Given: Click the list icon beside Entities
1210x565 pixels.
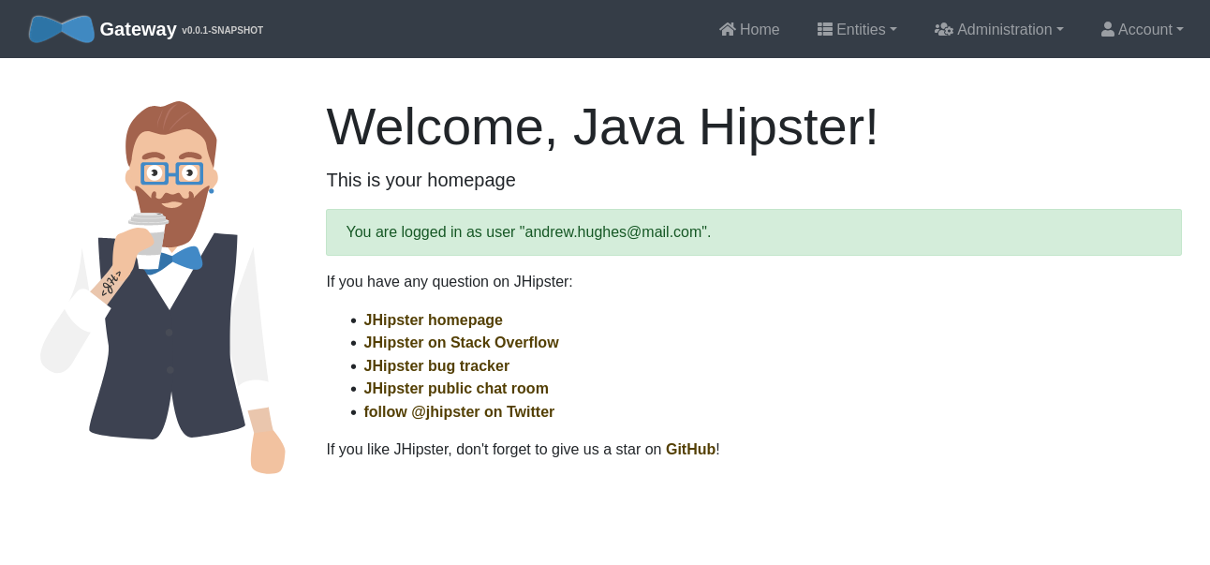Looking at the screenshot, I should pyautogui.click(x=825, y=29).
